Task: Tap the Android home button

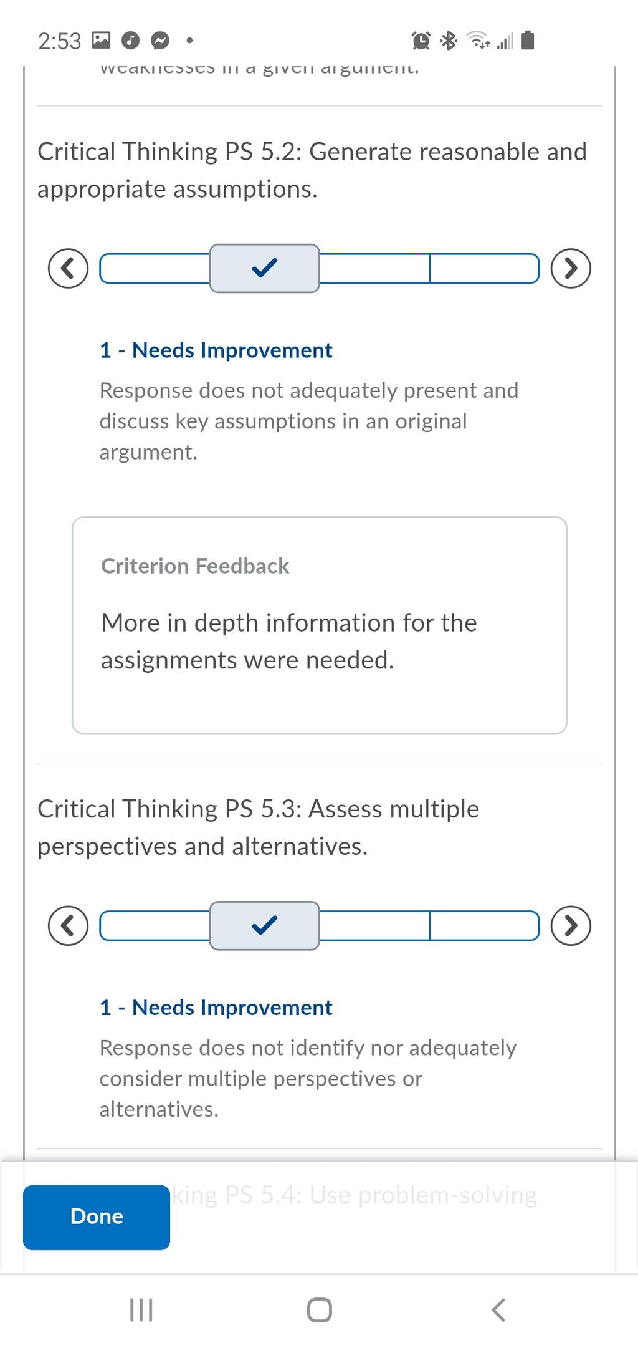Action: pos(320,1309)
